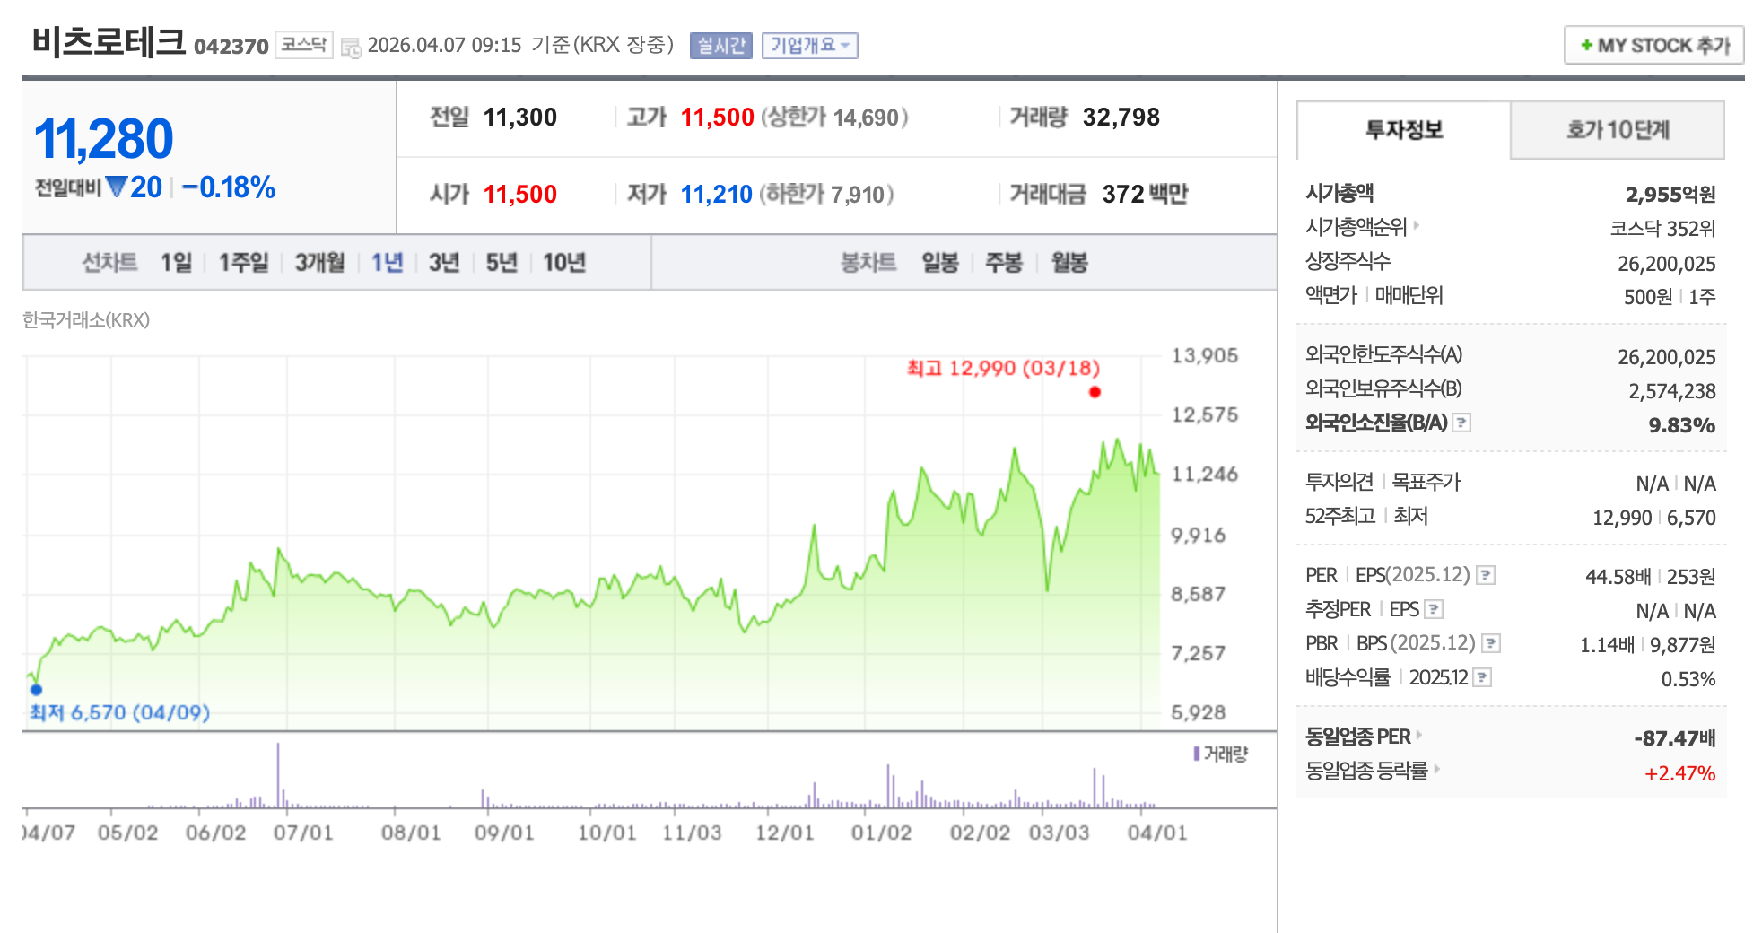Switch to the 투자정보 tab
This screenshot has width=1762, height=933.
tap(1404, 130)
